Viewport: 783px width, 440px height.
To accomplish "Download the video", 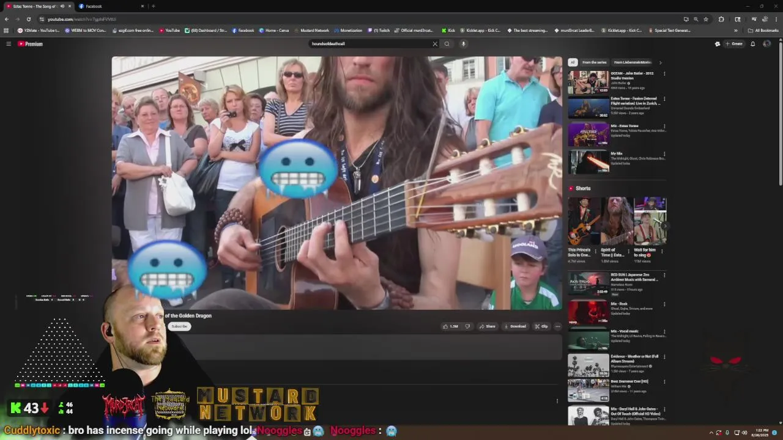I will [x=514, y=326].
